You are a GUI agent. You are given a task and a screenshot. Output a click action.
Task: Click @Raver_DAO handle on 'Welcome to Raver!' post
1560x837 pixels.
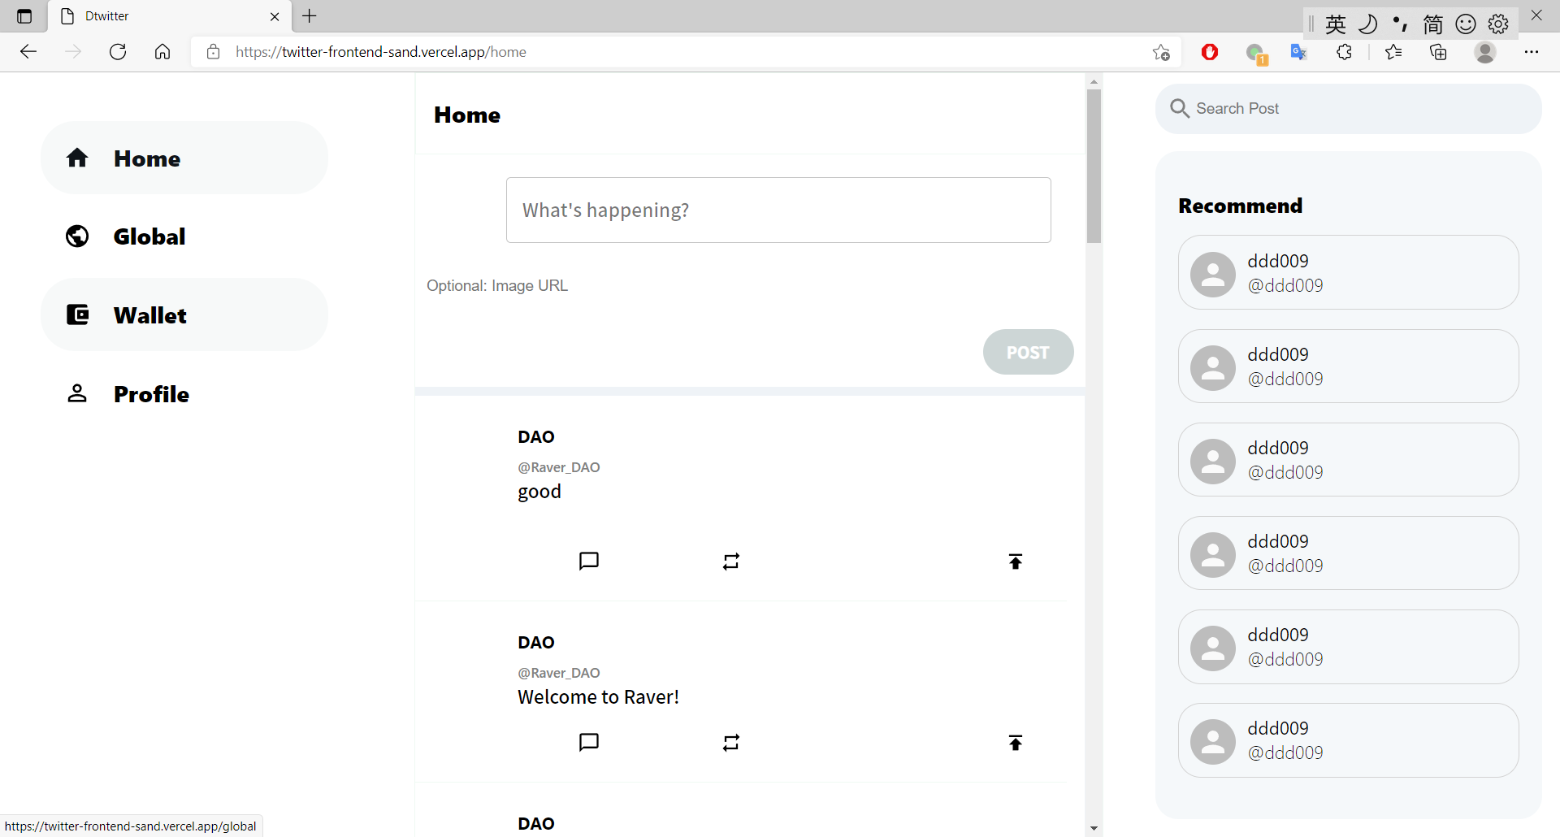[559, 673]
